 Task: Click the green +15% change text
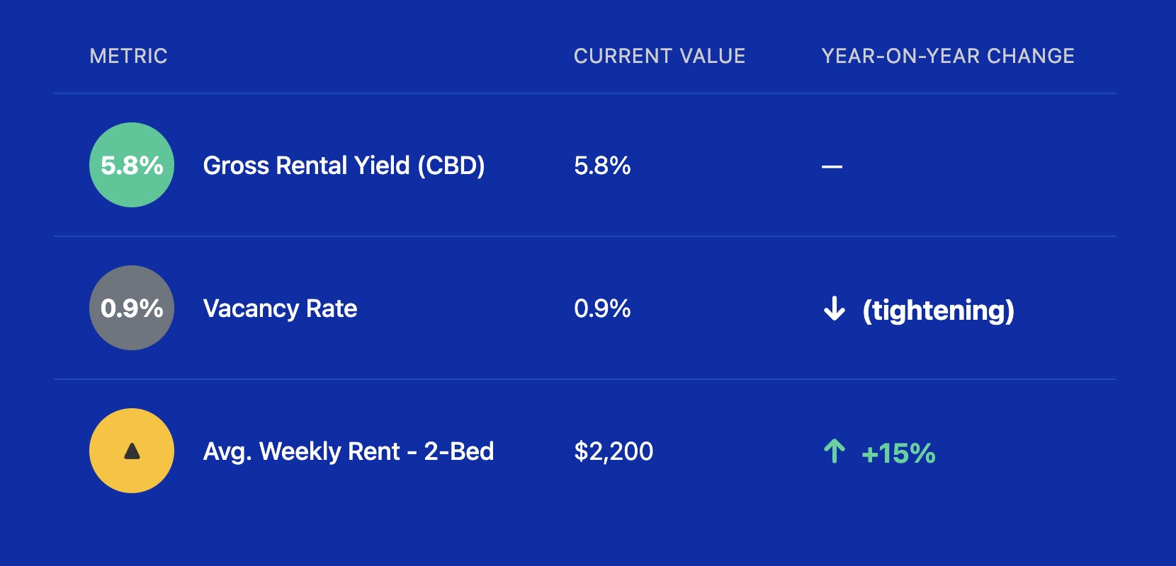coord(898,454)
